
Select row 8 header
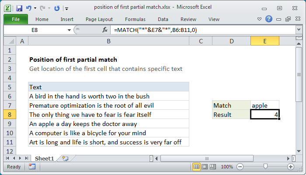(x=10, y=115)
